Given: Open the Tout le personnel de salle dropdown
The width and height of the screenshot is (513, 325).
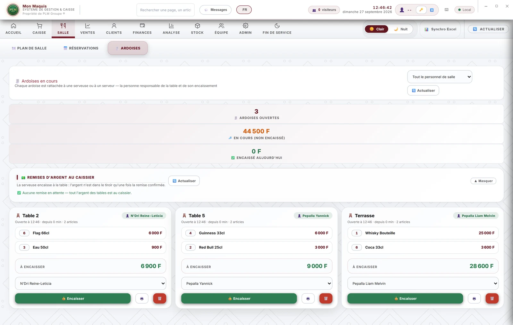Looking at the screenshot, I should coord(440,77).
